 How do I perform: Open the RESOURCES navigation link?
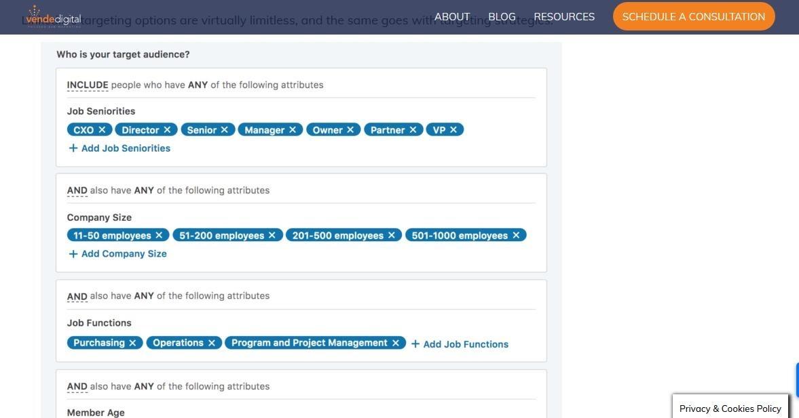(564, 17)
